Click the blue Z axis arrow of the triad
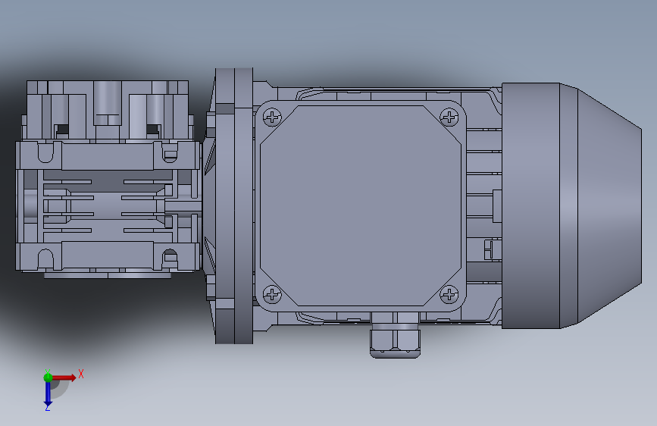 [x=48, y=394]
